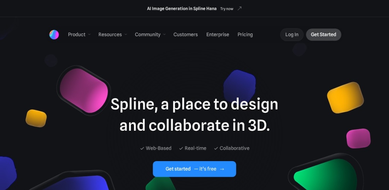Click the dark blue 3D blob shape
Viewport: 389px width, 190px height.
(240, 84)
